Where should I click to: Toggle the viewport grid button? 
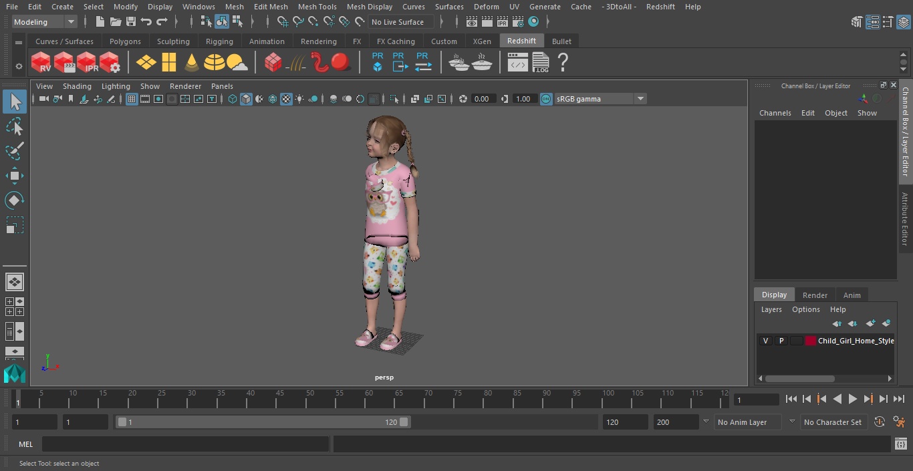click(x=132, y=99)
